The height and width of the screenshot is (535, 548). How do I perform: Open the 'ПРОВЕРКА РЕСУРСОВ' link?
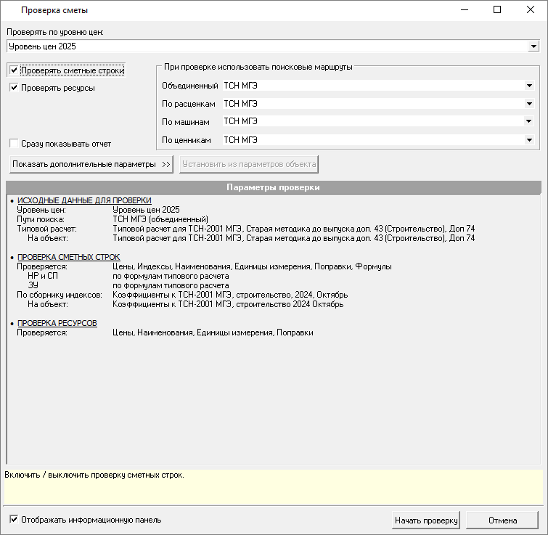[57, 323]
